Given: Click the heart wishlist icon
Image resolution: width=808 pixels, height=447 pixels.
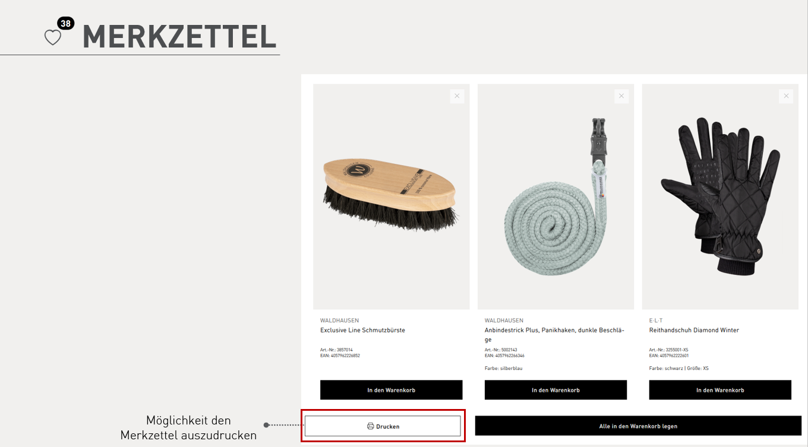Looking at the screenshot, I should pos(53,37).
